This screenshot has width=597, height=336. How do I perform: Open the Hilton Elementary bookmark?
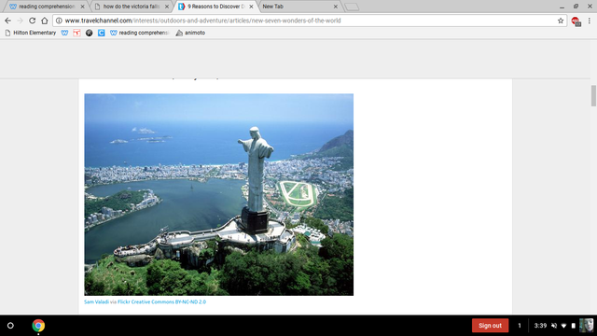(x=31, y=33)
